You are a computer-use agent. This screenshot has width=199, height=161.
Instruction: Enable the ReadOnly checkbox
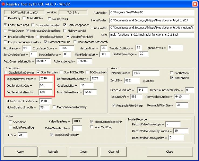coord(6,19)
